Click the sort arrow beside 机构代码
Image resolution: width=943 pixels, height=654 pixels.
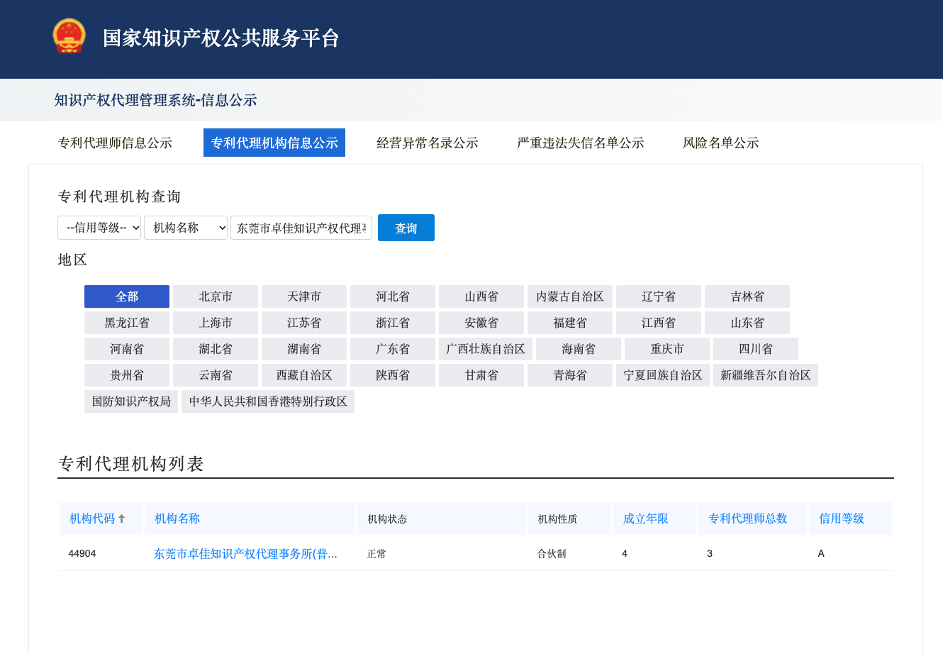tap(121, 519)
